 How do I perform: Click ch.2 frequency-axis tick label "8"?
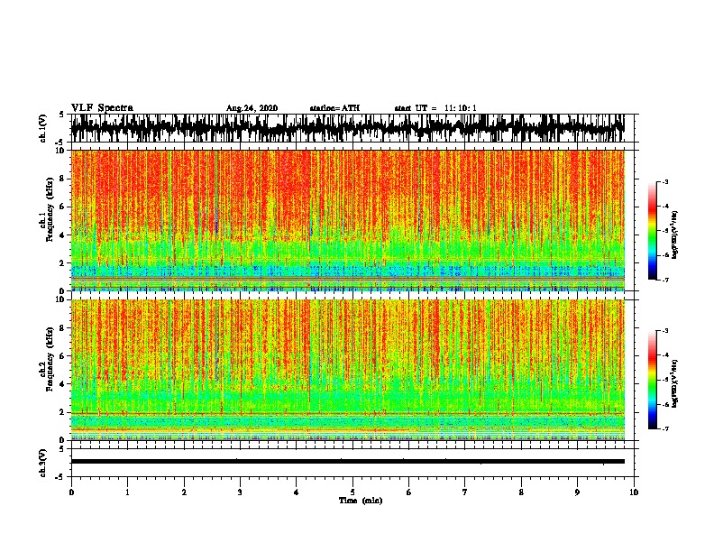(62, 328)
